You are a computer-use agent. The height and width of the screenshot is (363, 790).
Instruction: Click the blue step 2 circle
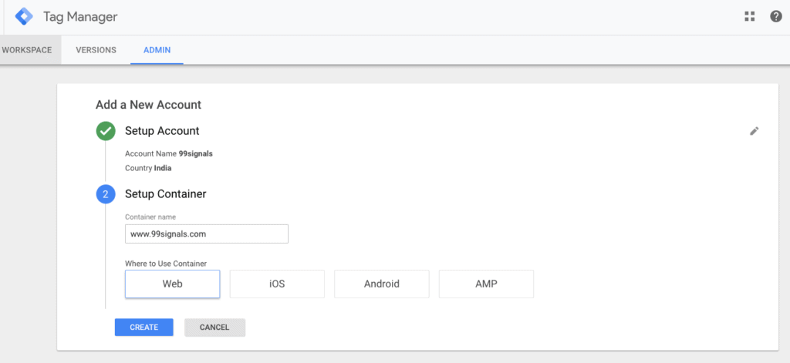click(106, 194)
